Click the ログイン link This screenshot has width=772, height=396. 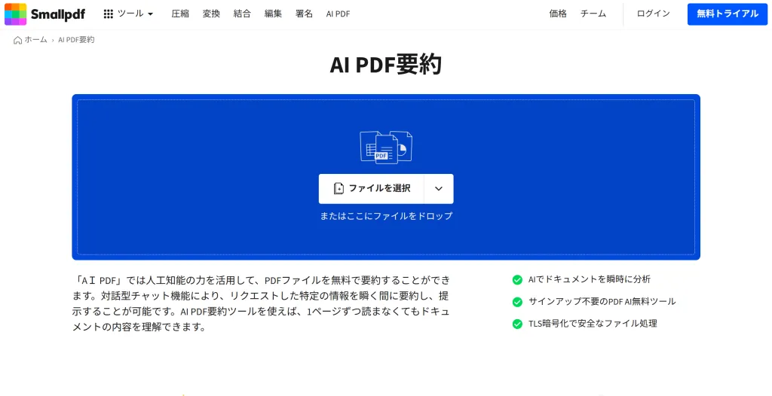654,14
